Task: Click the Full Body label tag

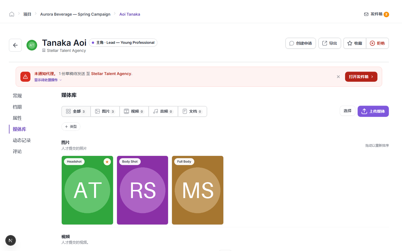Action: coord(184,161)
